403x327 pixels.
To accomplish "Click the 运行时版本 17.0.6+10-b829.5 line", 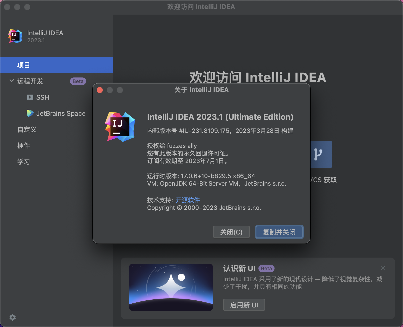I will pyautogui.click(x=201, y=176).
